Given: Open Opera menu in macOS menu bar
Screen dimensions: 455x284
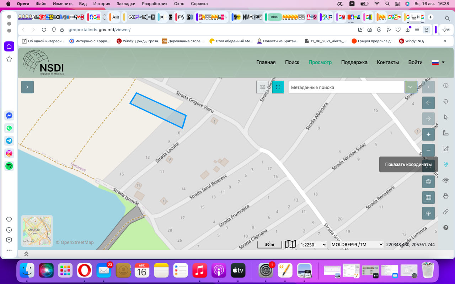Looking at the screenshot, I should [x=23, y=4].
